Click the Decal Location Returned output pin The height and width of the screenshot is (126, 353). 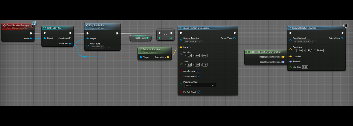coord(283,57)
